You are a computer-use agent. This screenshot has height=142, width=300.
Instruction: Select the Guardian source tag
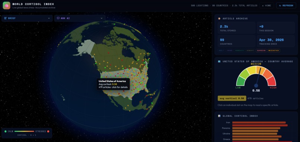pos(261,51)
